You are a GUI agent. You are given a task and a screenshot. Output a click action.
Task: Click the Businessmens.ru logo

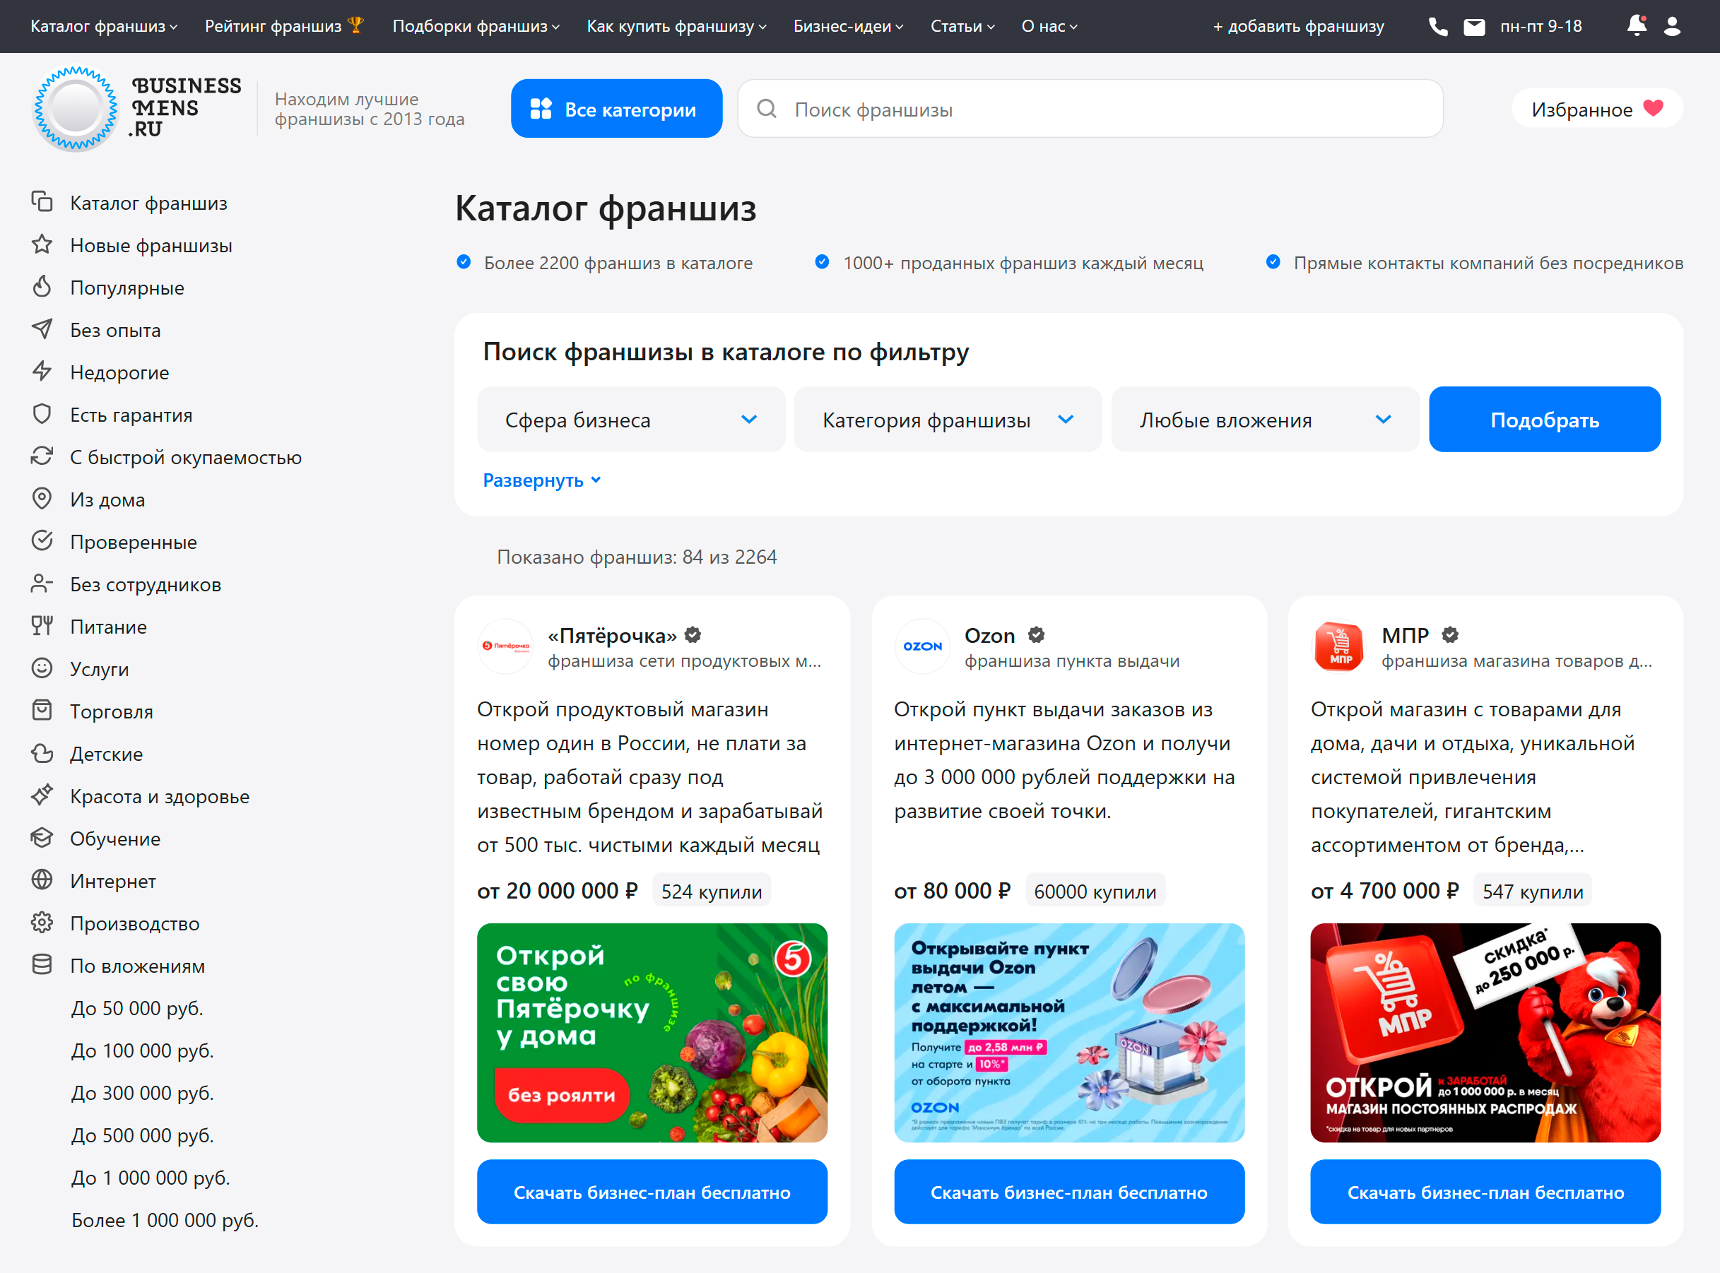pos(136,109)
